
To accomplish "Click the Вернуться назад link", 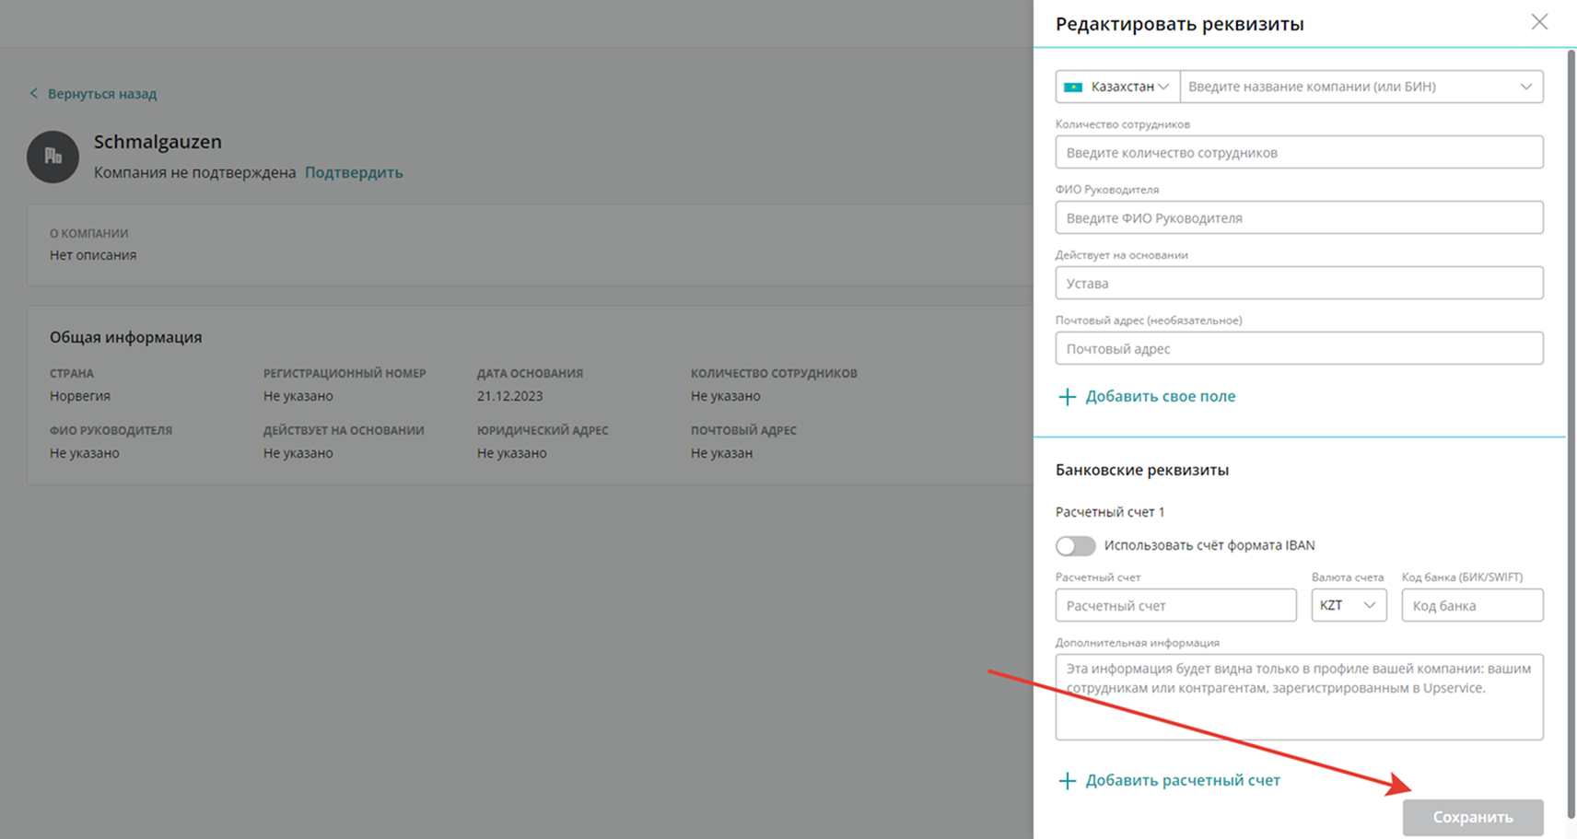I will (102, 94).
